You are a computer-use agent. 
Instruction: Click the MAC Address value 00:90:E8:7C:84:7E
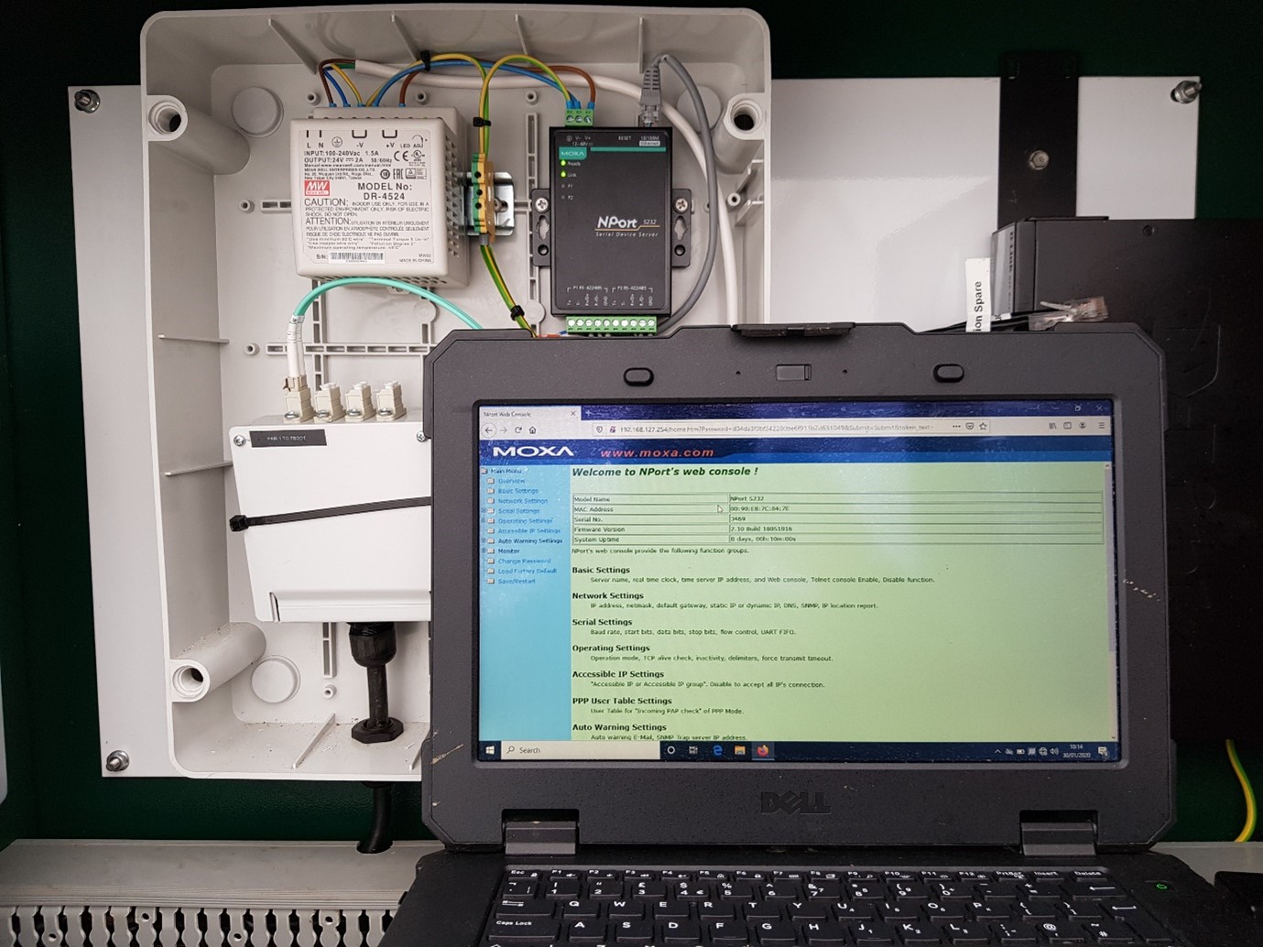(x=759, y=508)
